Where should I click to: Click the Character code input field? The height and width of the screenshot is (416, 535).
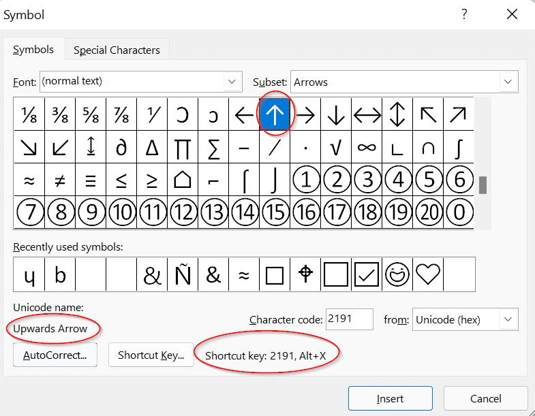pos(349,319)
